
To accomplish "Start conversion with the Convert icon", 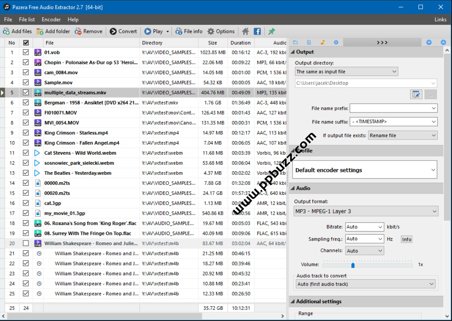I will tap(113, 31).
